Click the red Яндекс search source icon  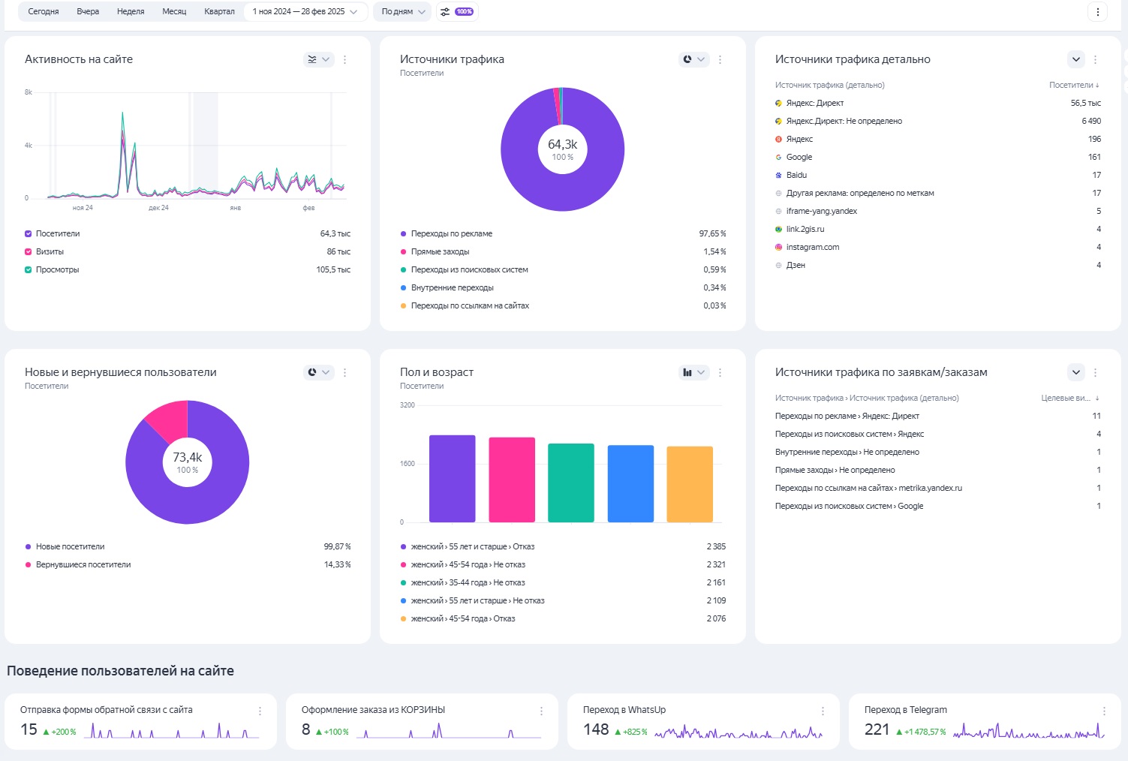778,139
